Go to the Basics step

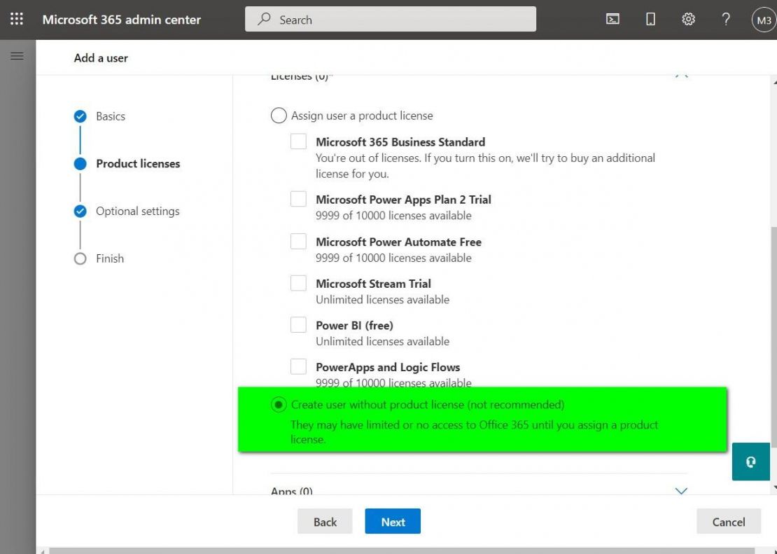pos(110,116)
